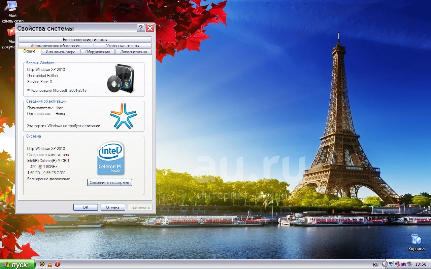Click the Пользователь: User line
Image resolution: width=431 pixels, height=269 pixels.
click(45, 108)
